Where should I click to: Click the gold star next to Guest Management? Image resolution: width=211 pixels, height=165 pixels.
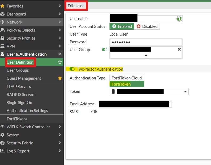pos(60,78)
